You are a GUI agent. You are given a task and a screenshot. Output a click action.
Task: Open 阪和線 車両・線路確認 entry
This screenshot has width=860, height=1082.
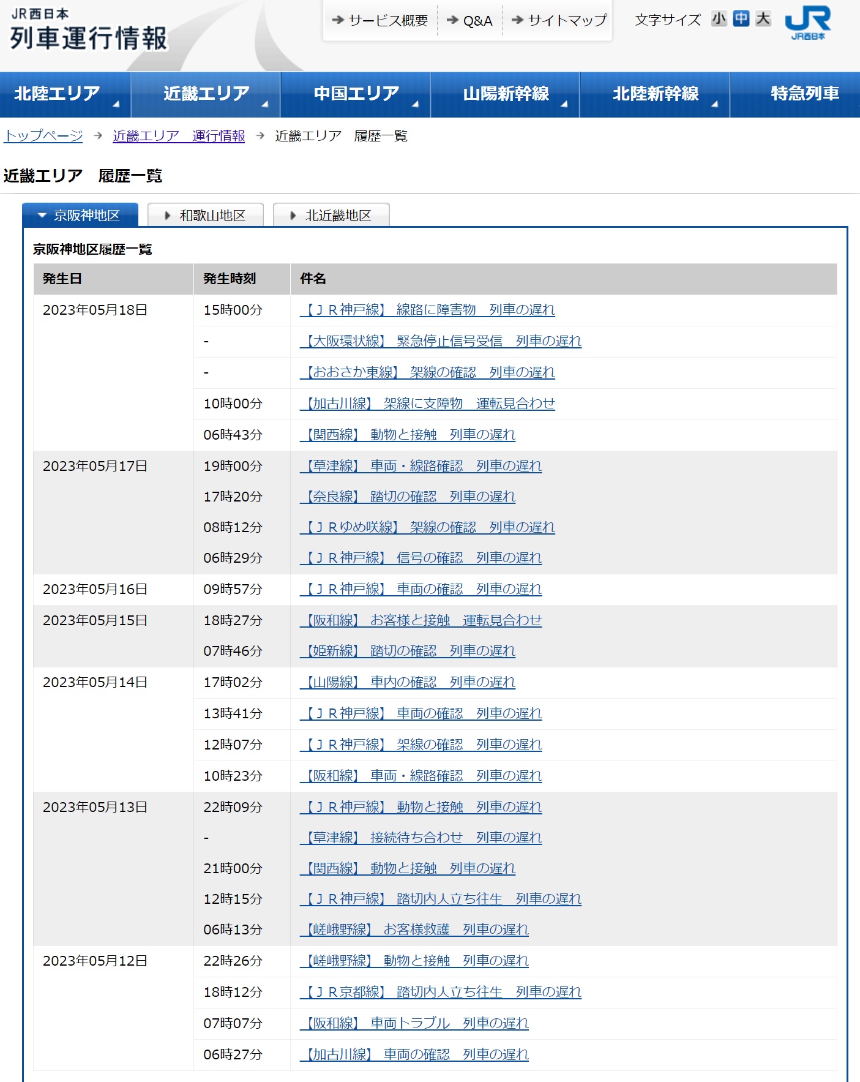coord(421,776)
